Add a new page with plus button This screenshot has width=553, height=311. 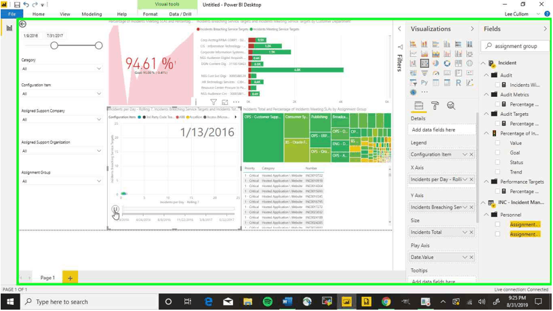[x=70, y=278]
